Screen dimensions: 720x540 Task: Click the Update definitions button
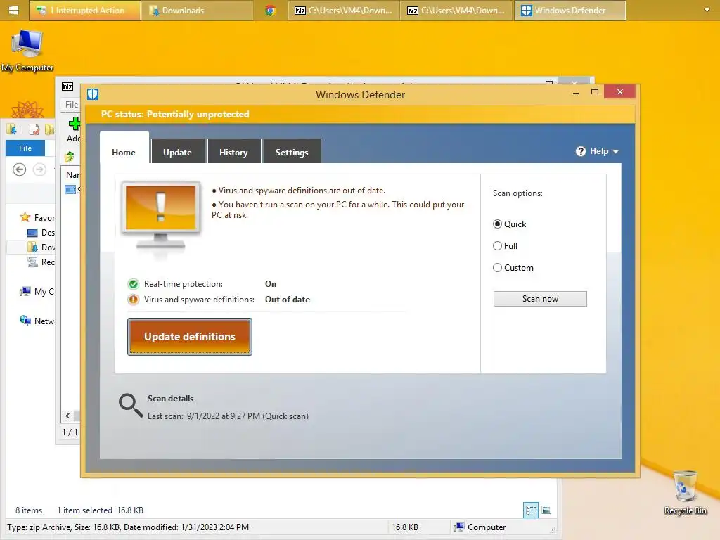(190, 337)
